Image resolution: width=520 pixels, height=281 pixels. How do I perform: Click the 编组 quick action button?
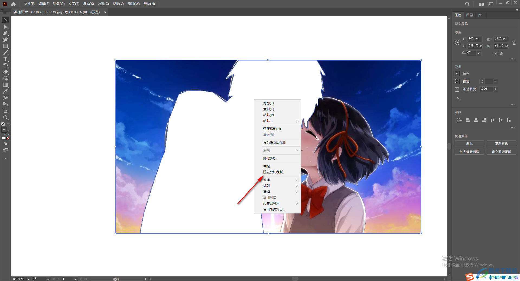(469, 143)
